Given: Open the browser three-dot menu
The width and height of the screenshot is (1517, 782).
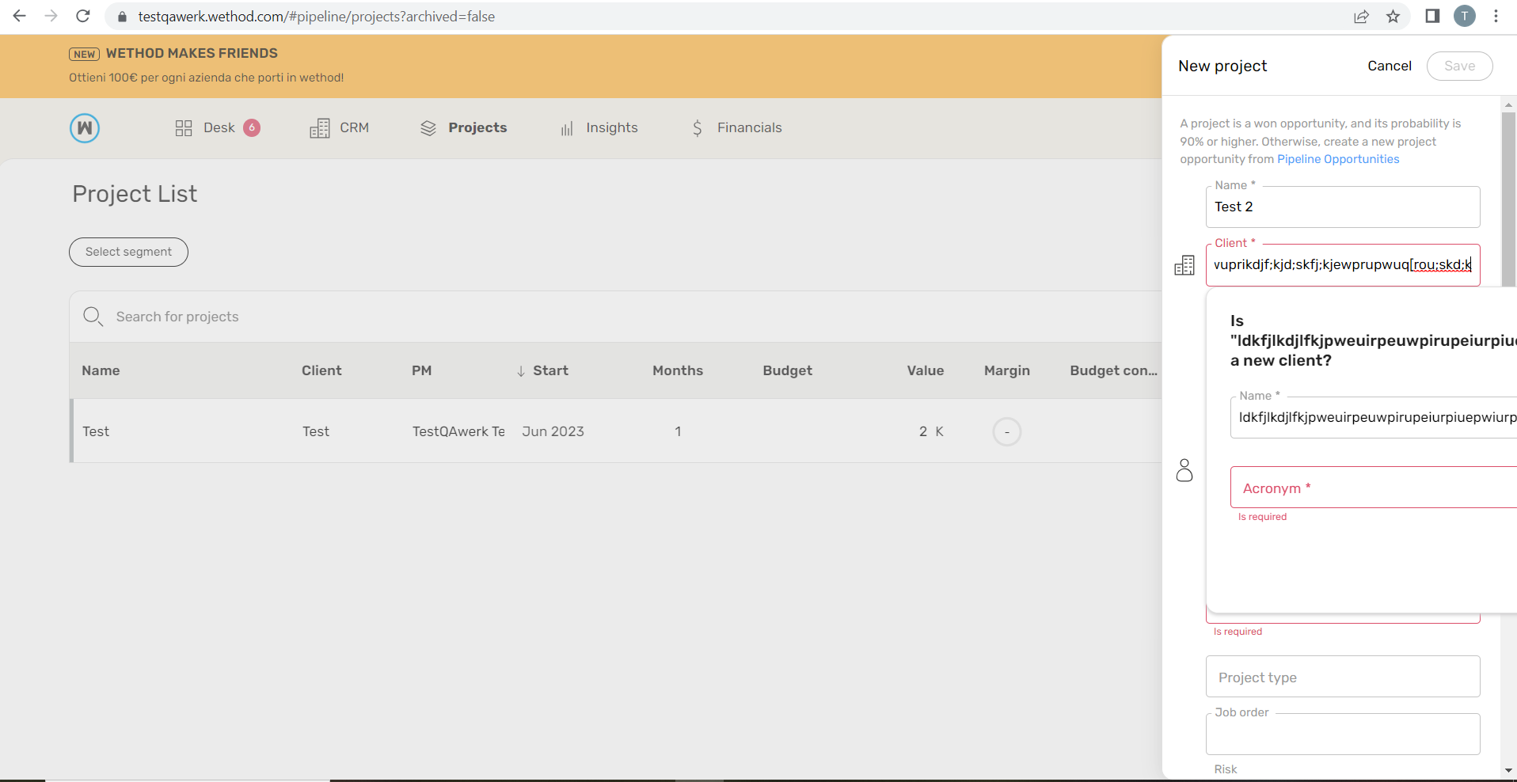Looking at the screenshot, I should pos(1496,16).
